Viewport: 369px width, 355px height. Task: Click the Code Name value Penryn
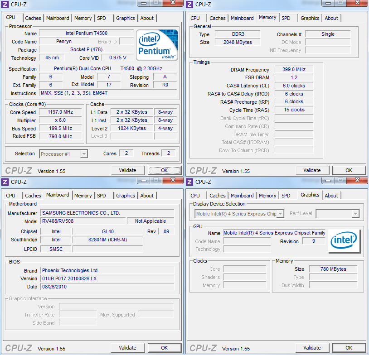64,41
